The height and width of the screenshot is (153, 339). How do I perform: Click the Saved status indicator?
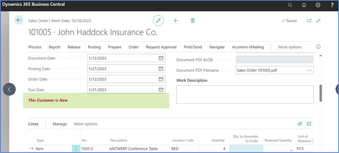289,21
